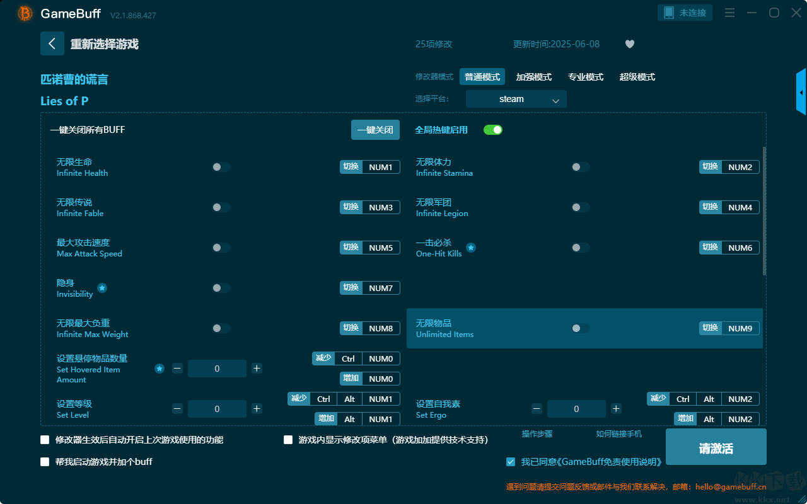Switch to 加强模式 trainer mode
Screen dimensions: 807x504
[533, 77]
